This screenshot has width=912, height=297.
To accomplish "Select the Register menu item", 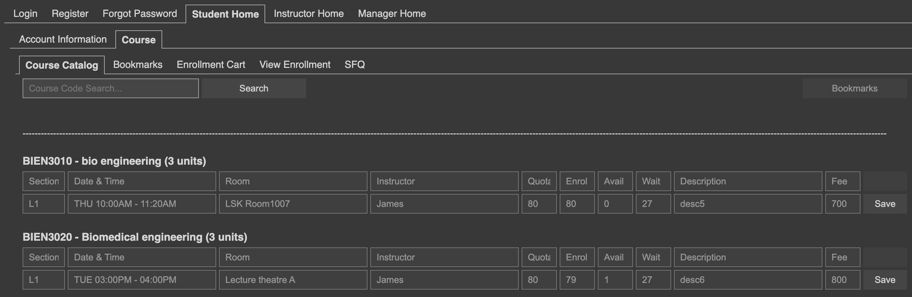I will point(70,13).
